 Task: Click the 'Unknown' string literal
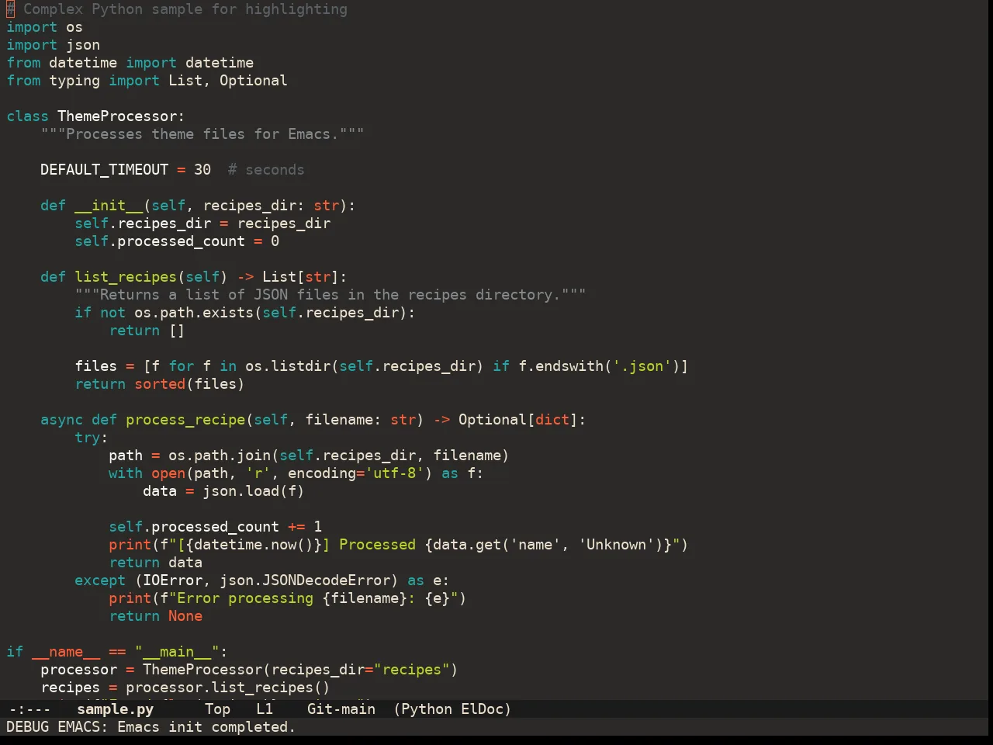point(616,545)
